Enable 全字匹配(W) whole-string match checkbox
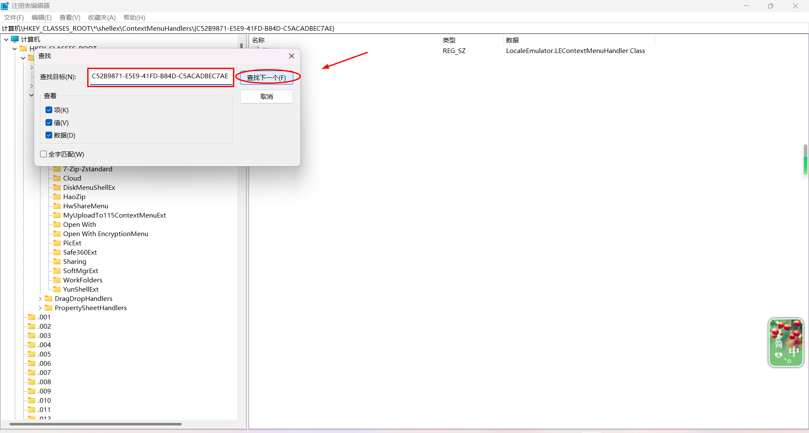809x433 pixels. click(43, 154)
